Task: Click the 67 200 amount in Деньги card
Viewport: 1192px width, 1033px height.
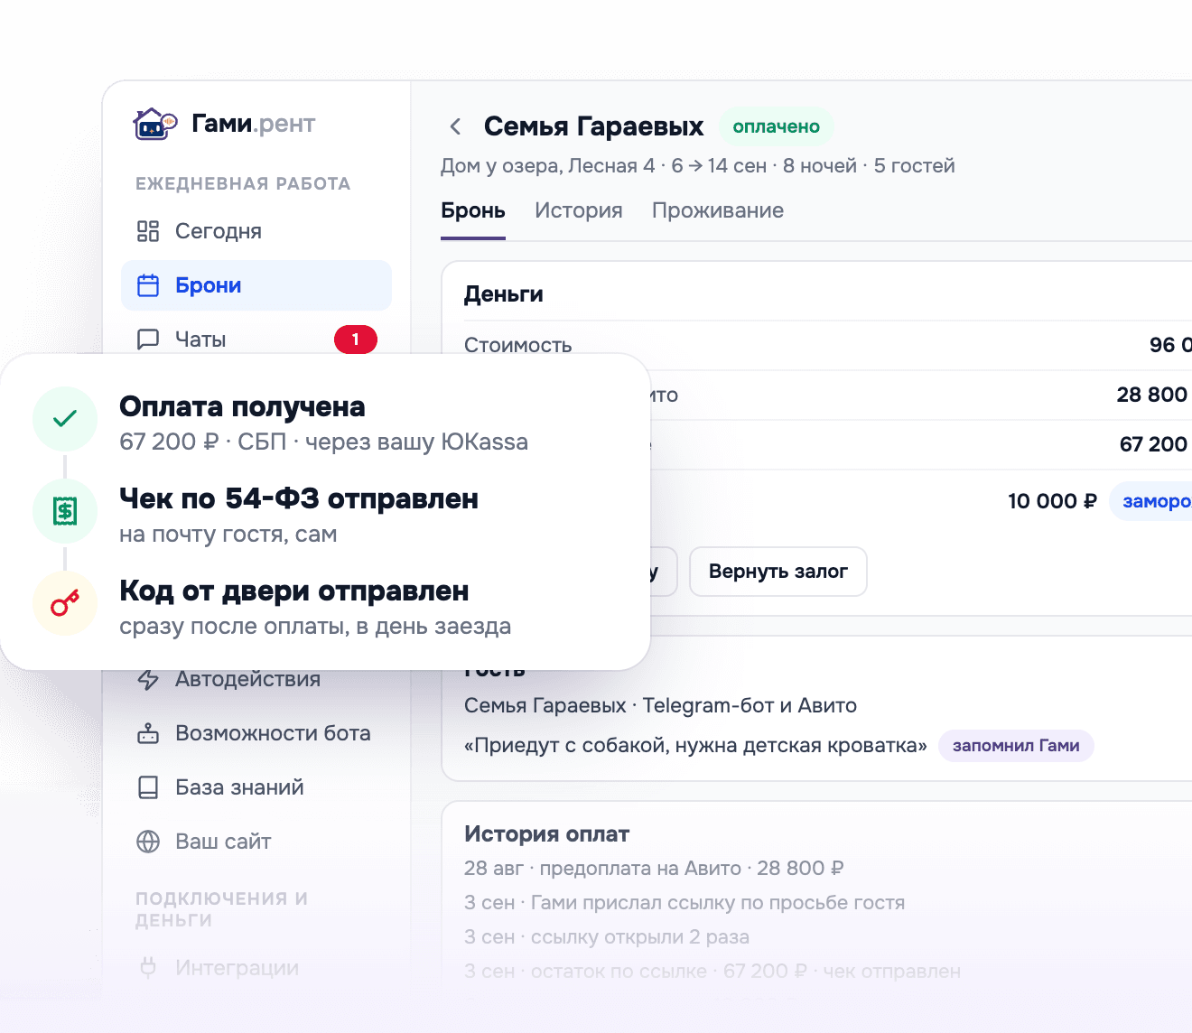Action: (x=1154, y=444)
